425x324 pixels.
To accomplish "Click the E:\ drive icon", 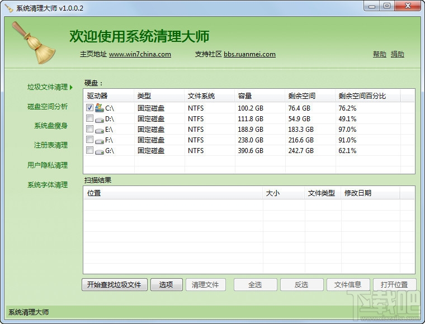I will 100,130.
